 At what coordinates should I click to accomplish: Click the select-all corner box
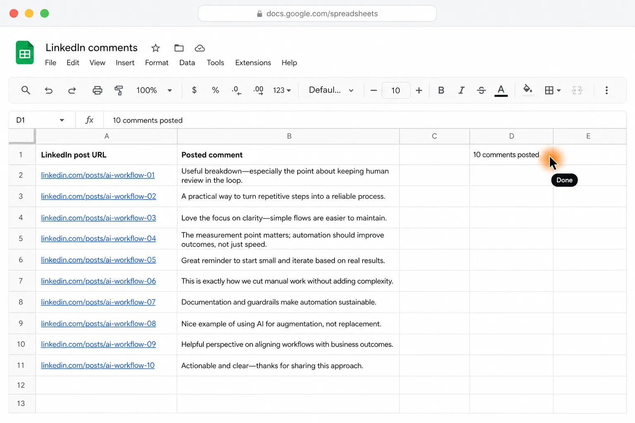tap(21, 136)
